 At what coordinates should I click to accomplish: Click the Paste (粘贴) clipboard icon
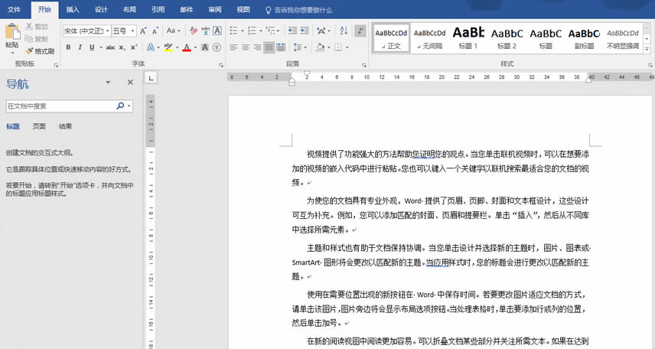[12, 32]
